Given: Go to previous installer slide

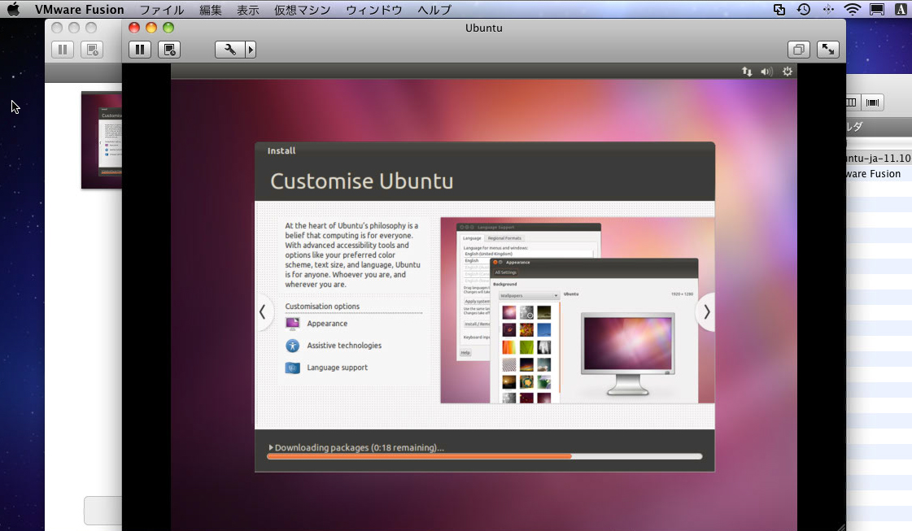Looking at the screenshot, I should tap(263, 312).
